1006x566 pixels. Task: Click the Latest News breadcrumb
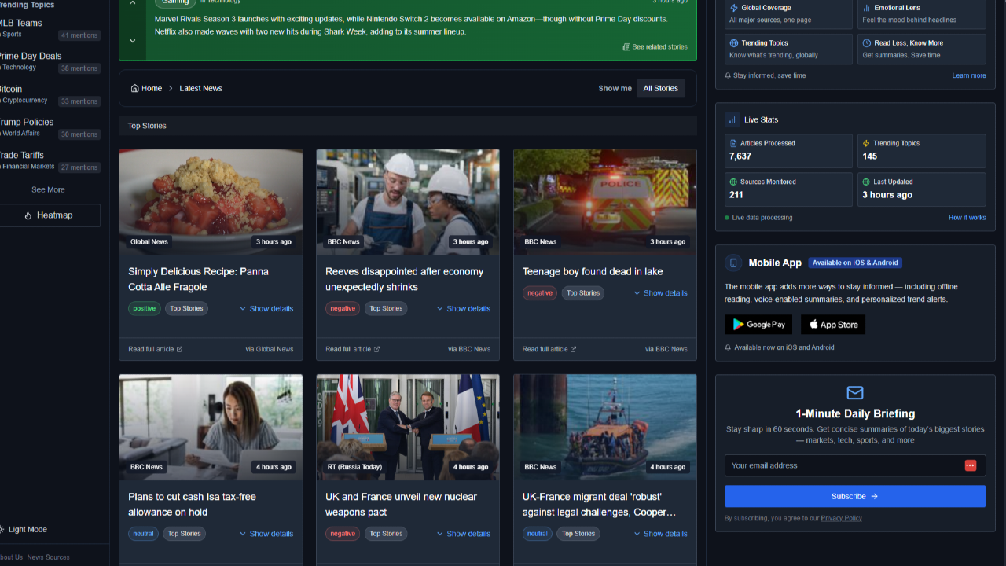200,88
